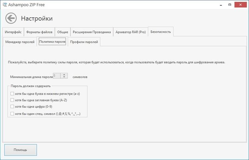Check the one digit (0-9) requirement
The height and width of the screenshot is (160, 249).
point(12,107)
